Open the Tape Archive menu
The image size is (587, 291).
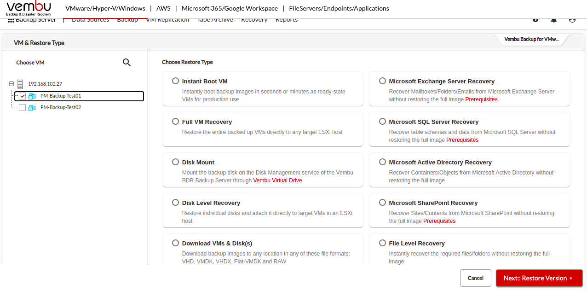point(215,20)
